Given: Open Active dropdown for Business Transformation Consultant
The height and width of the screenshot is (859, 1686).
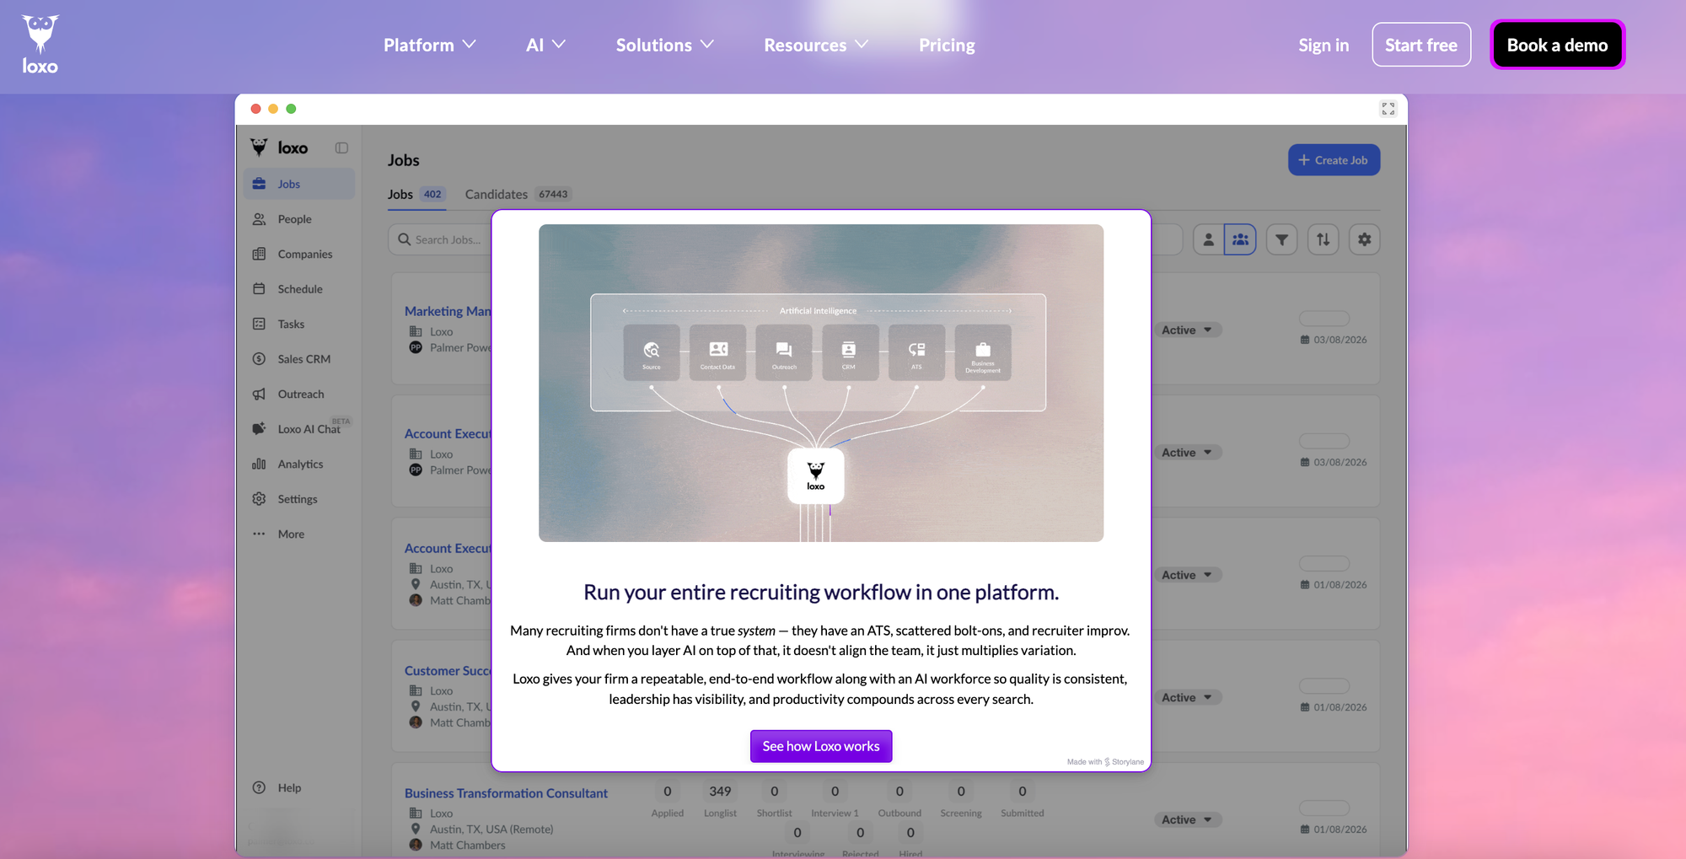Looking at the screenshot, I should 1187,819.
